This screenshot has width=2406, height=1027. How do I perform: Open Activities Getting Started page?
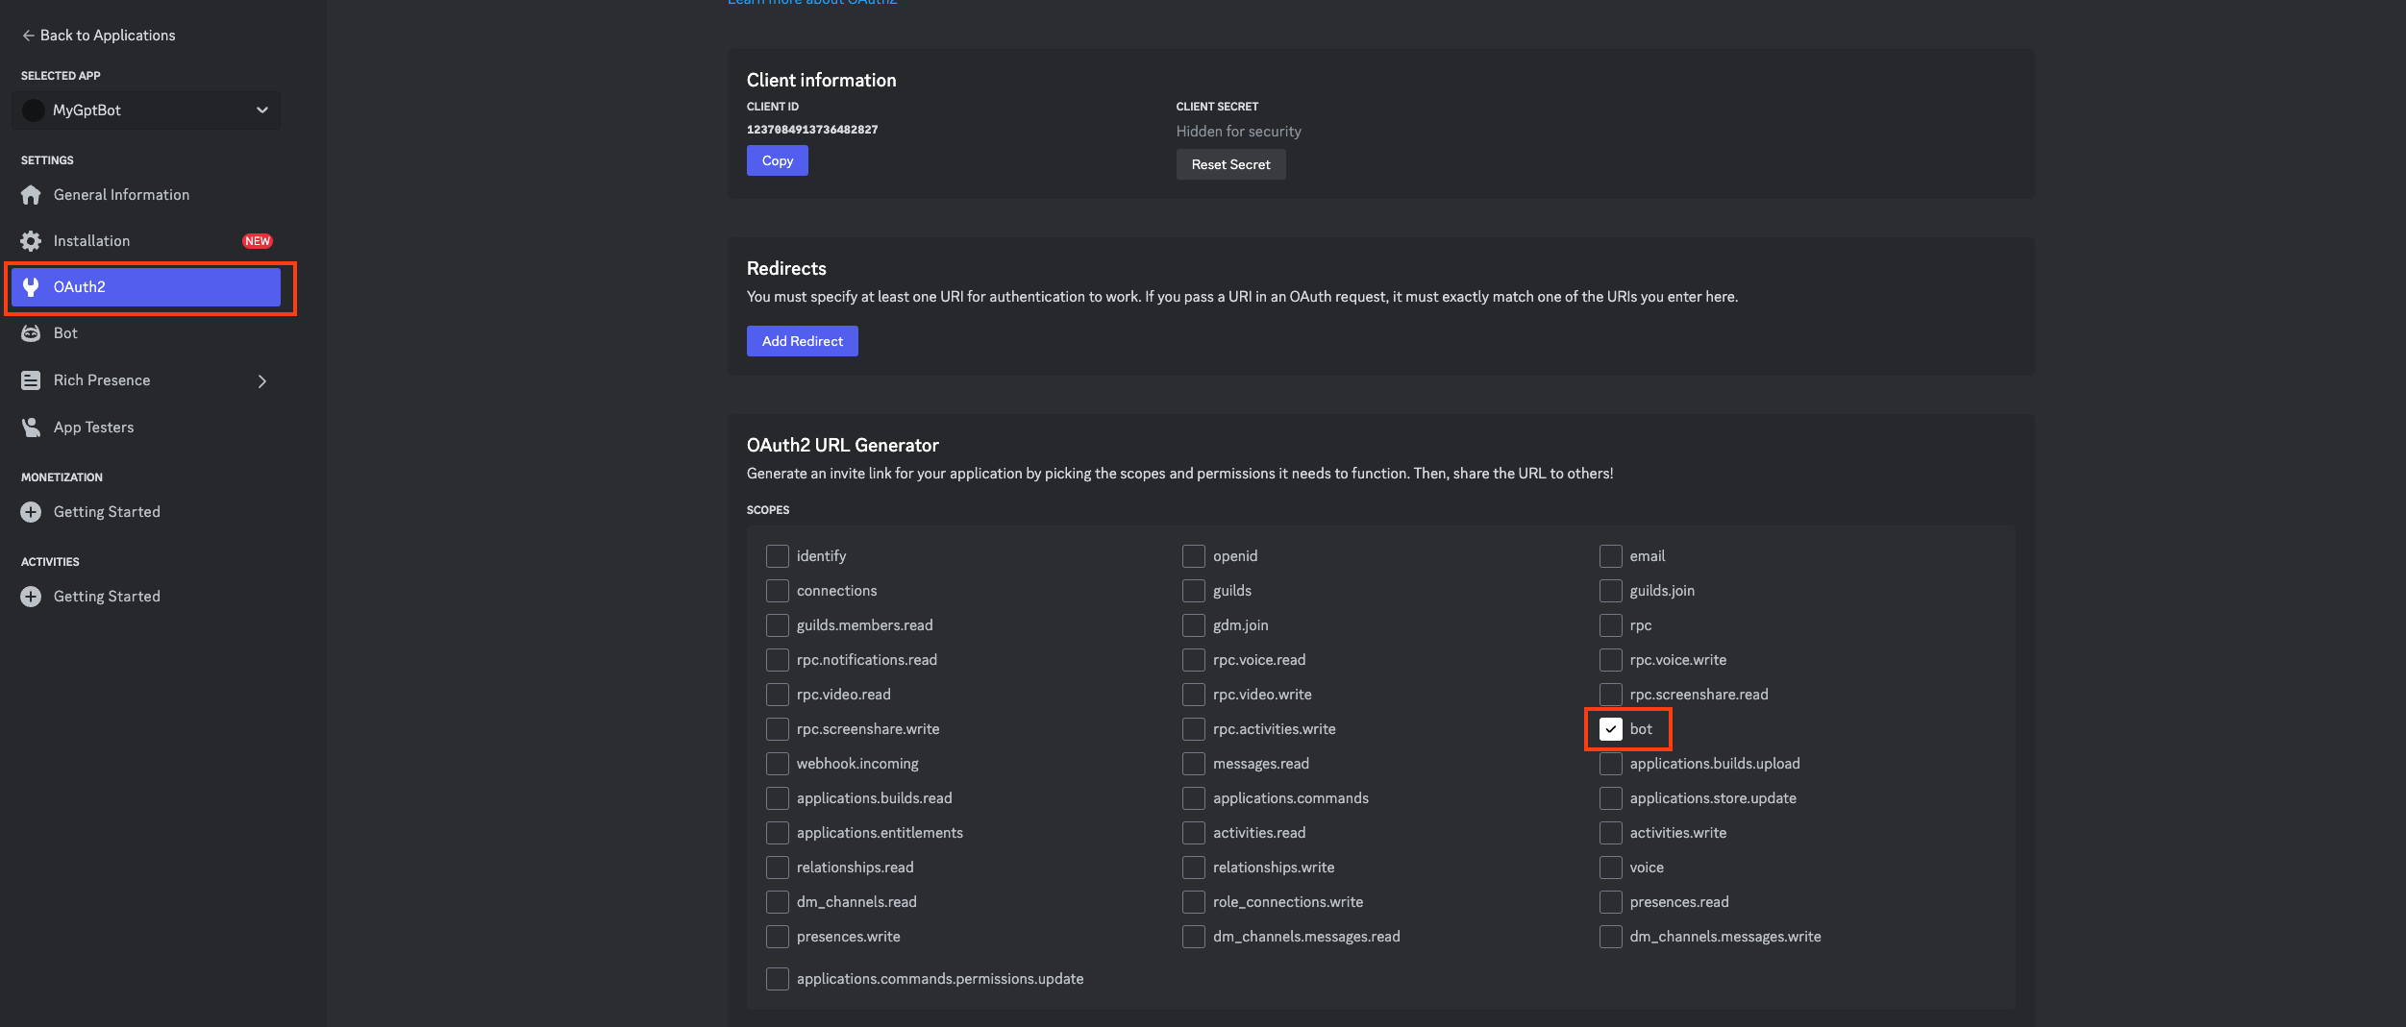click(x=146, y=597)
